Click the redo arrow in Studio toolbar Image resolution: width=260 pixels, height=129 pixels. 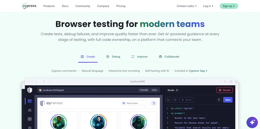click(x=175, y=100)
